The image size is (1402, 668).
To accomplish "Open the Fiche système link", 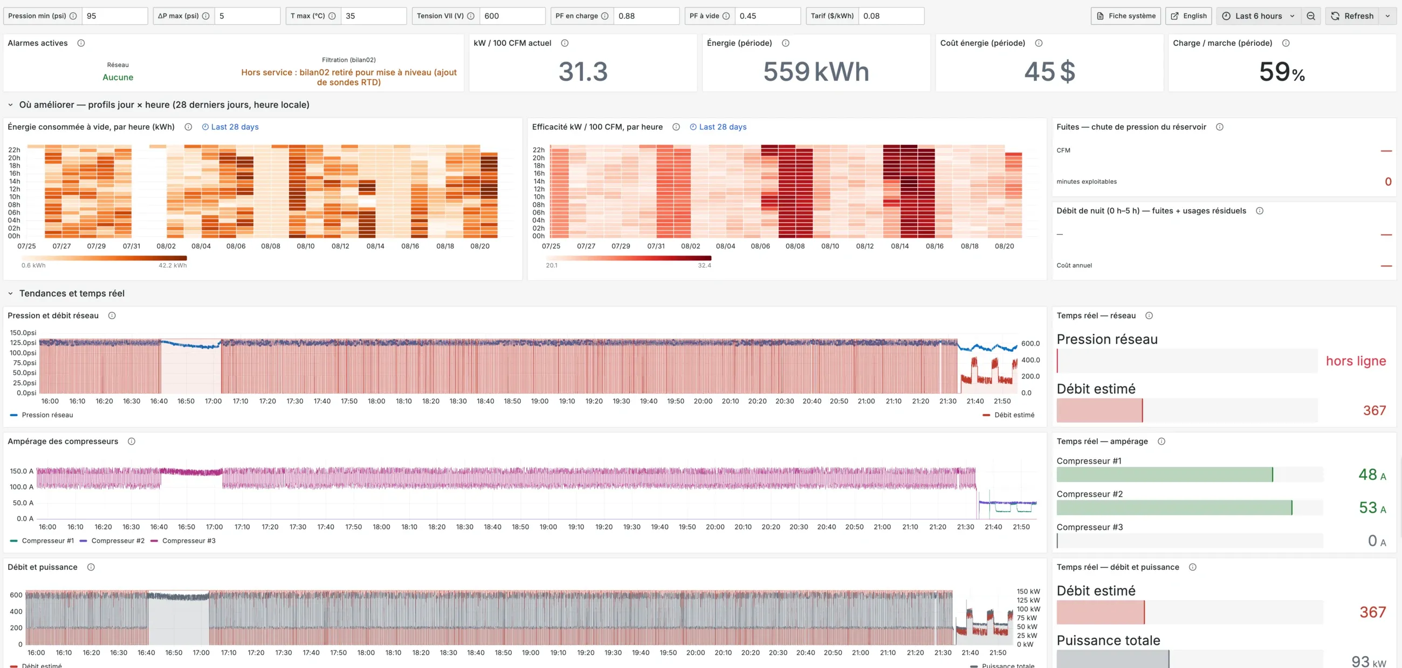I will 1125,16.
